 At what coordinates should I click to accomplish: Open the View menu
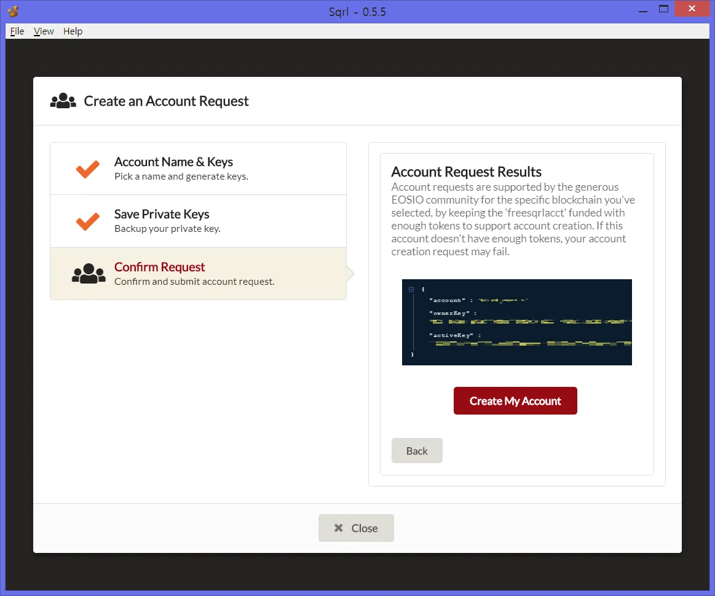click(x=43, y=31)
